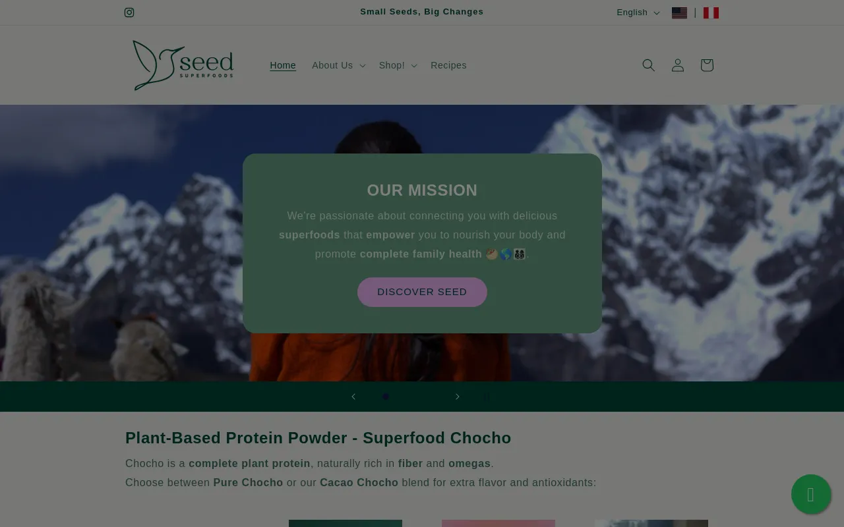
Task: Select the Peru flag icon
Action: pyautogui.click(x=711, y=13)
